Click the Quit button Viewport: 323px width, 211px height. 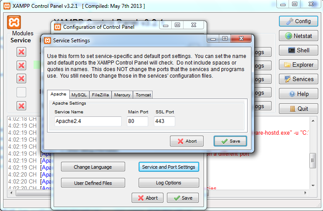(x=298, y=109)
